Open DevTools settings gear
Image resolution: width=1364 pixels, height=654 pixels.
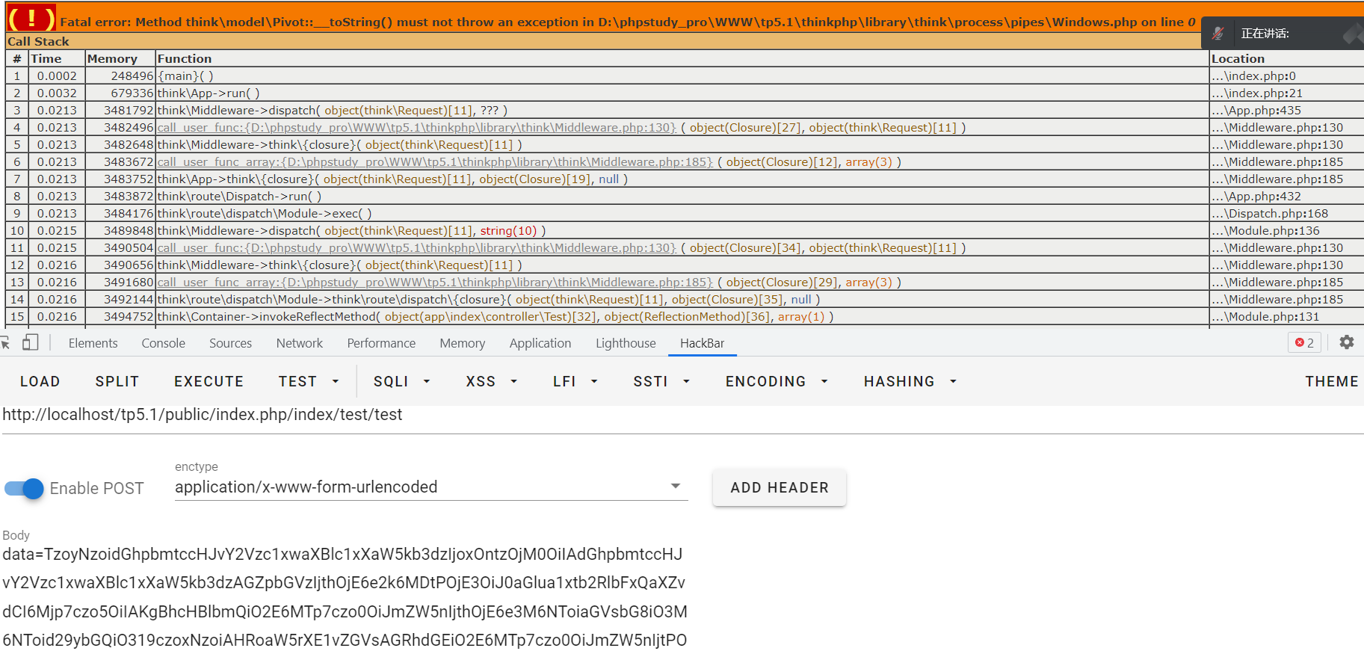click(x=1346, y=342)
